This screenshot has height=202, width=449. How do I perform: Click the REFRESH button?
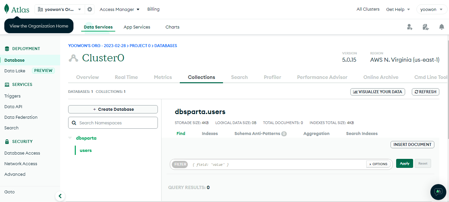point(425,92)
